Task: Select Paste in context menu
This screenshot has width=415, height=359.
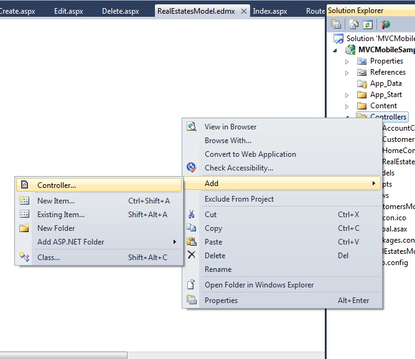Action: [x=282, y=241]
